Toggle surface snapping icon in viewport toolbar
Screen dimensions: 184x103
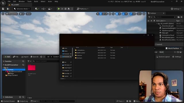click(x=113, y=14)
